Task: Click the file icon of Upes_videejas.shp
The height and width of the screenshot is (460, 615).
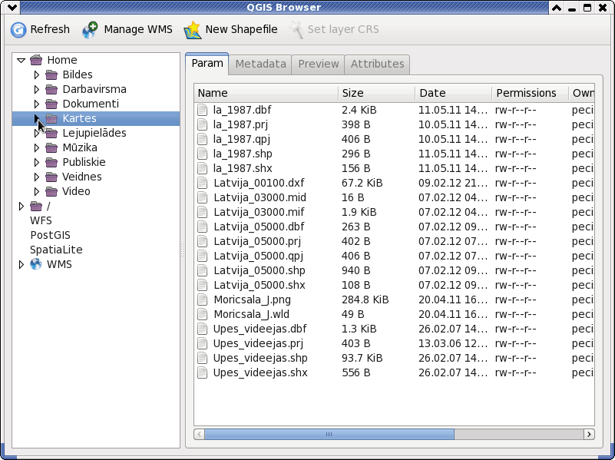Action: [203, 358]
